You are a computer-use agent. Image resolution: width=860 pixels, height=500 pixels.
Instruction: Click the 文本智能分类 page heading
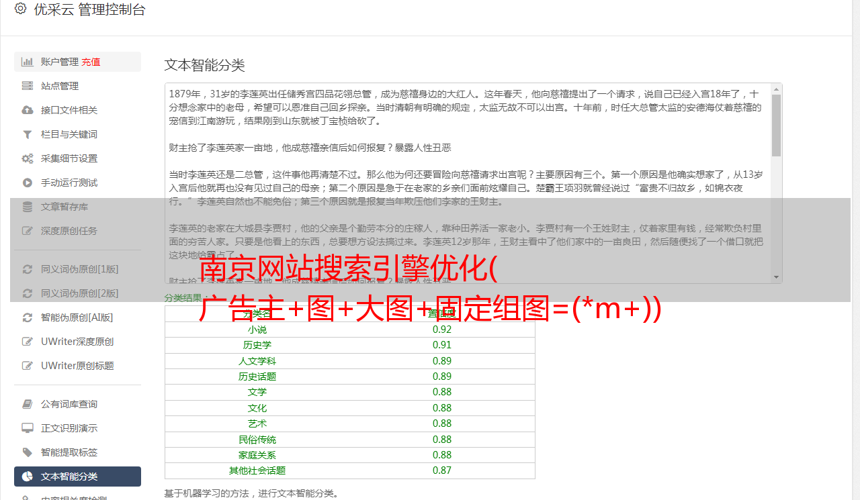point(205,65)
